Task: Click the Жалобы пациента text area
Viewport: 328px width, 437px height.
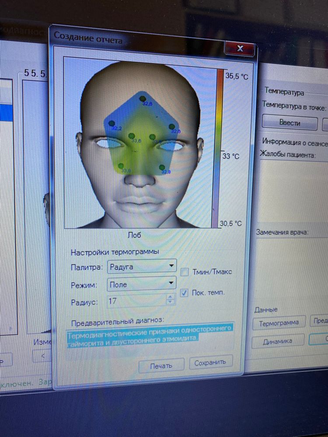Action: pos(293,192)
